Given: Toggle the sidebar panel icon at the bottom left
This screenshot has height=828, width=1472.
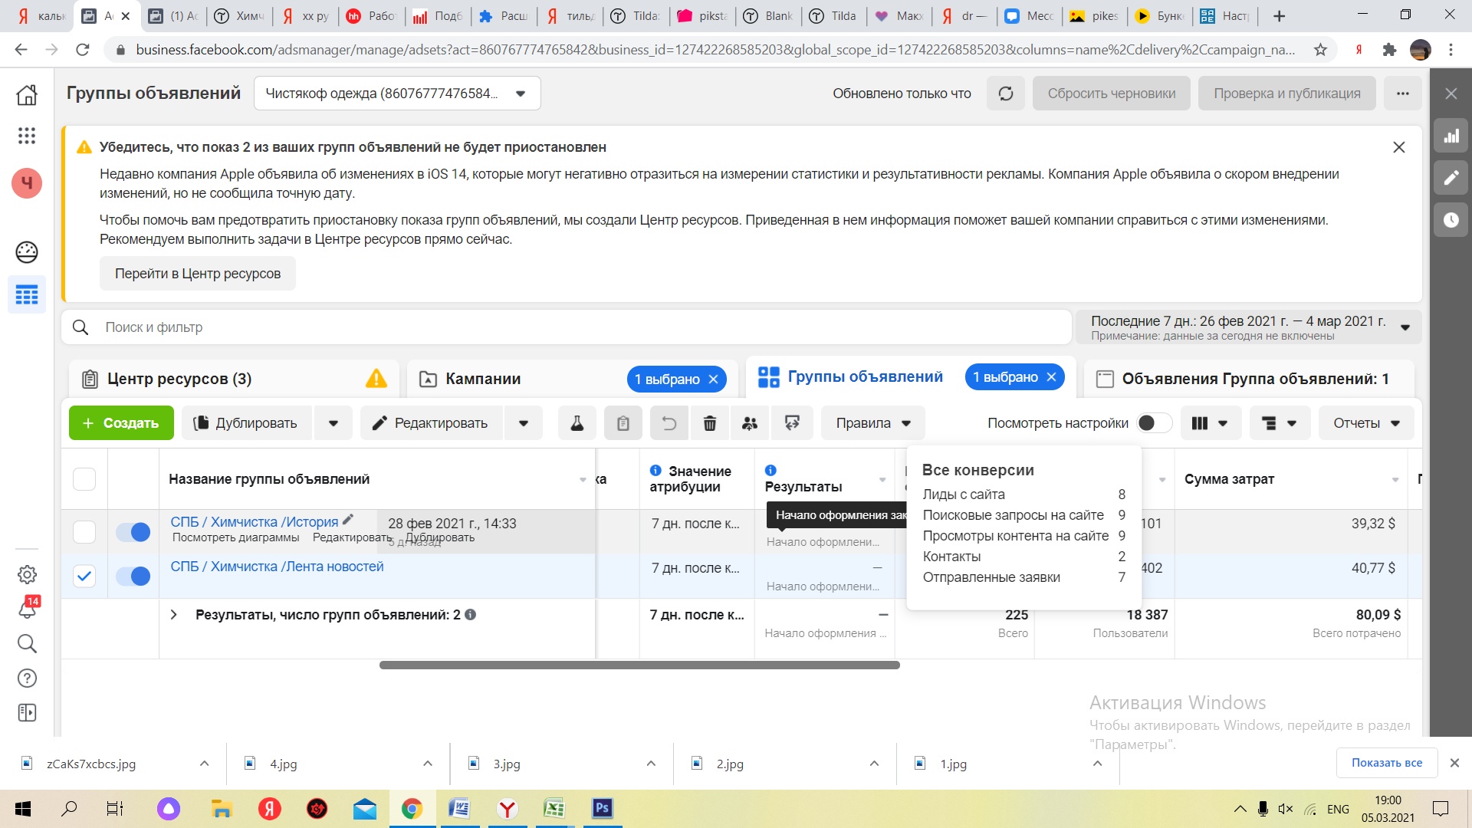Looking at the screenshot, I should click(x=27, y=713).
